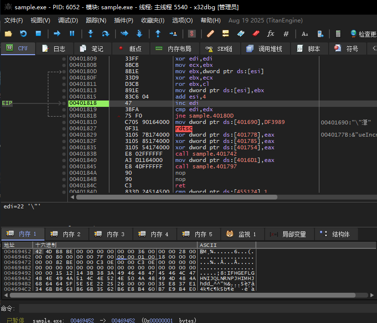Viewport: 377px width, 323px height.
Task: Open the 结构体 struct tab
Action: (336, 234)
